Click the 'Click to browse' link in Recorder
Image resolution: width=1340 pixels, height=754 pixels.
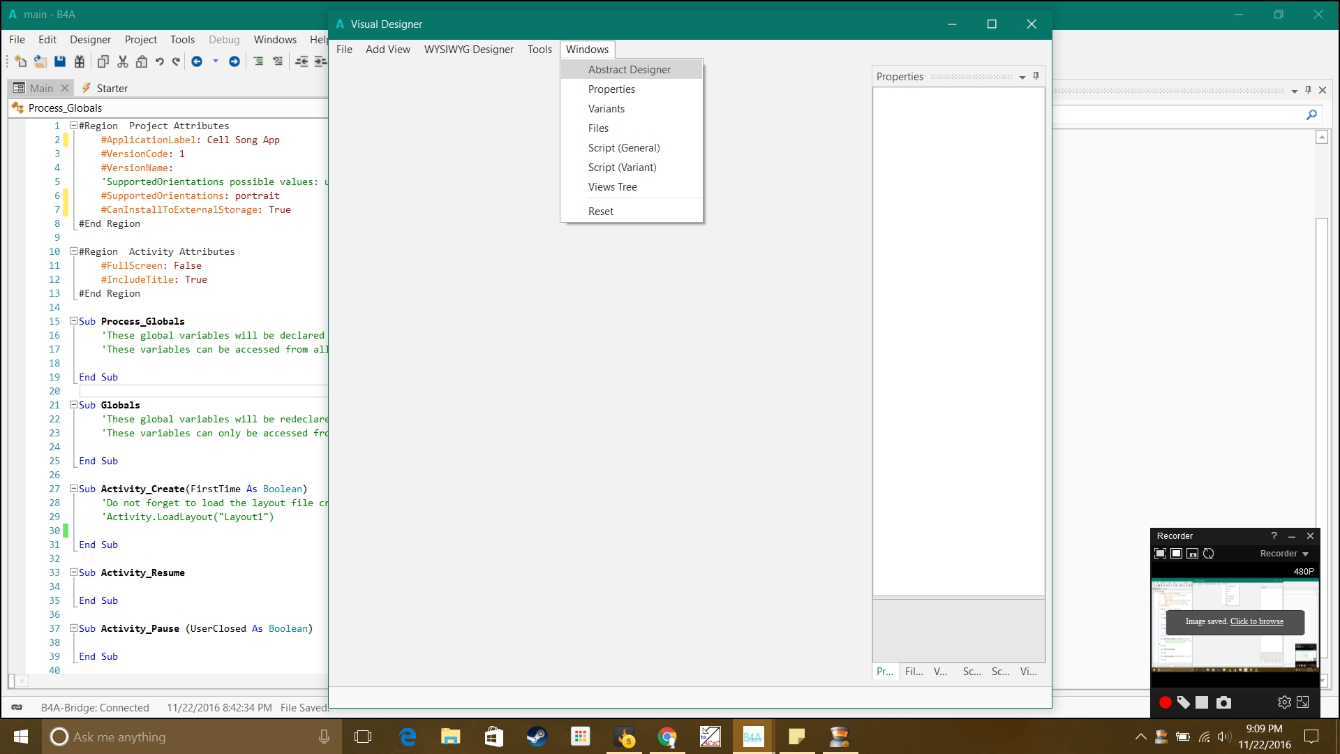click(1256, 621)
